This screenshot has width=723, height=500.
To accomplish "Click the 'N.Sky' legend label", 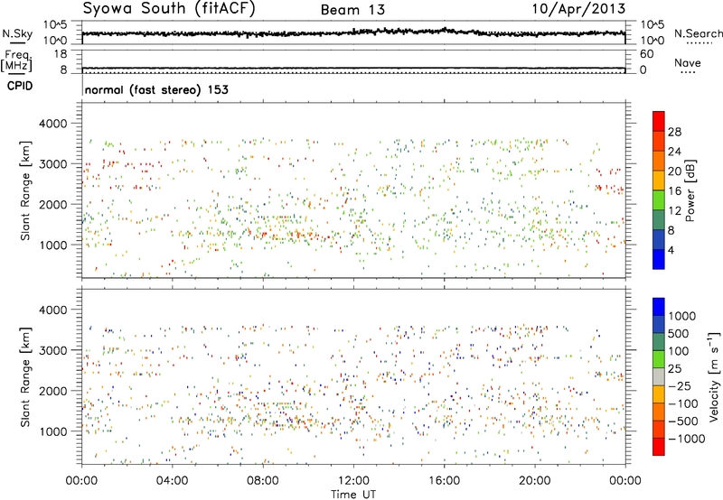I will point(17,33).
